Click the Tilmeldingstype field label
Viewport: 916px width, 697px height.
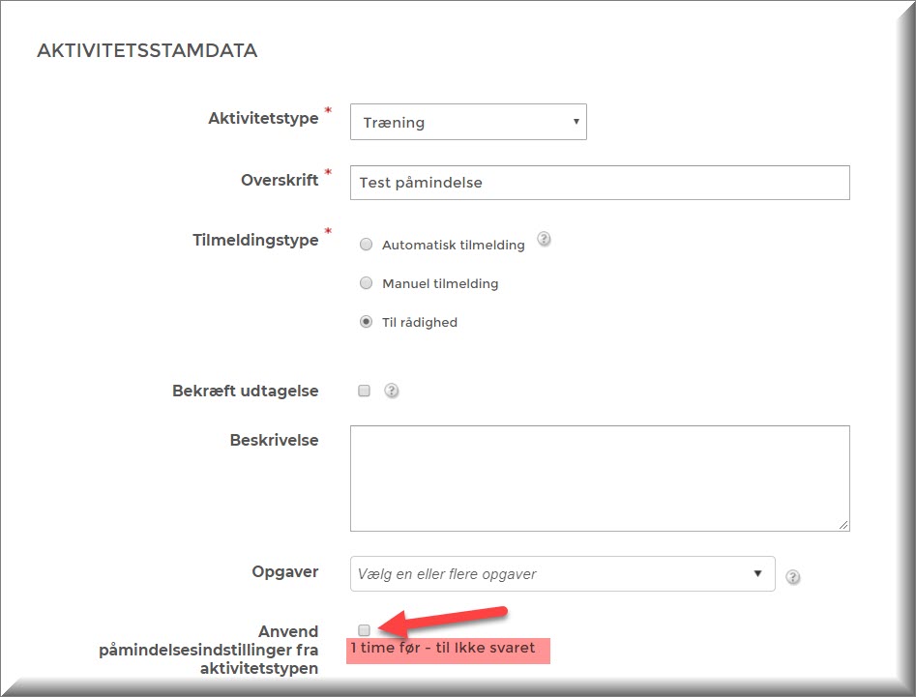255,240
